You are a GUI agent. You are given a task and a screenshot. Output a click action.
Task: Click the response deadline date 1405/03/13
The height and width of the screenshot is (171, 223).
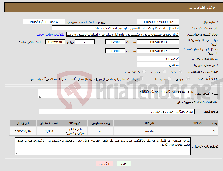[x=158, y=42]
